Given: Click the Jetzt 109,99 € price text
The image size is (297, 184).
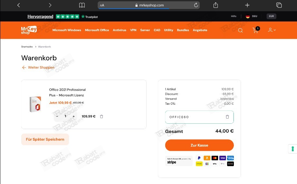Looking at the screenshot, I should pos(61,103).
